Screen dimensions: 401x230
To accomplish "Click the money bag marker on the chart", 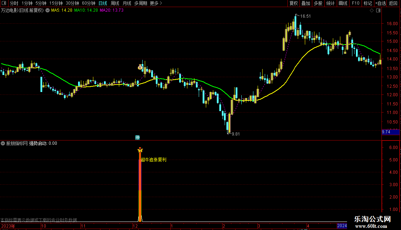I will click(x=140, y=67).
